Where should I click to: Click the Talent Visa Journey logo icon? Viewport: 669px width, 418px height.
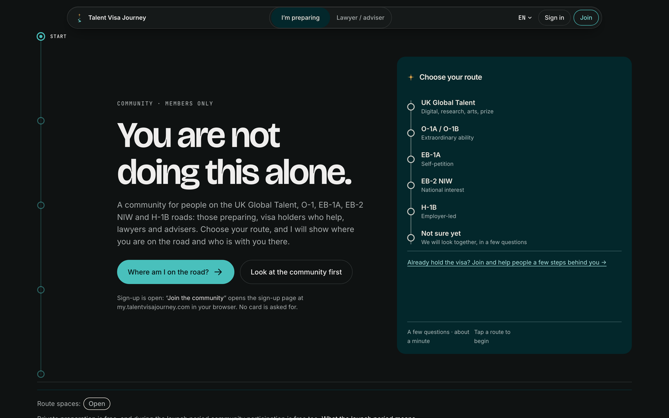[79, 18]
